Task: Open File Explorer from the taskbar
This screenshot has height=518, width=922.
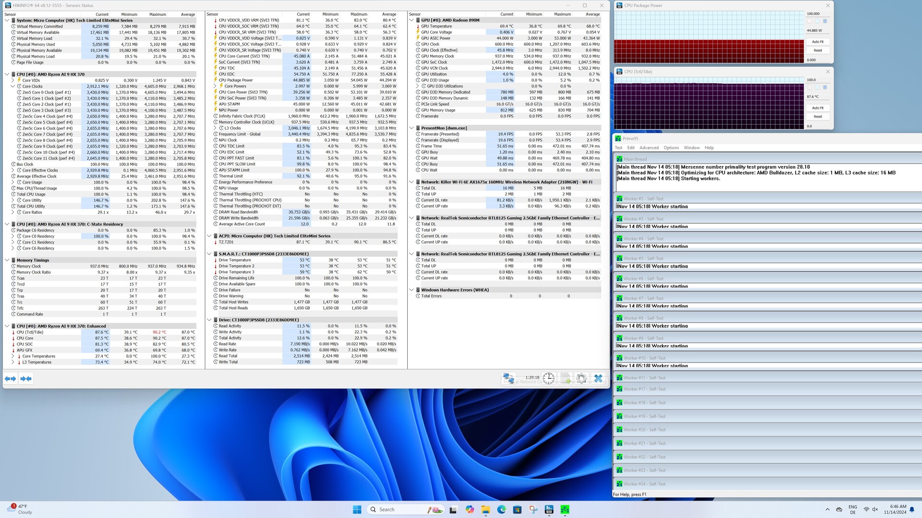Action: tap(485, 509)
